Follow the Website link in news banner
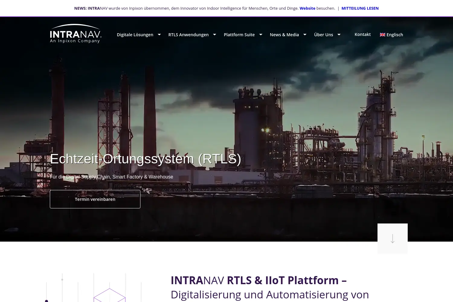The height and width of the screenshot is (302, 453). (307, 8)
